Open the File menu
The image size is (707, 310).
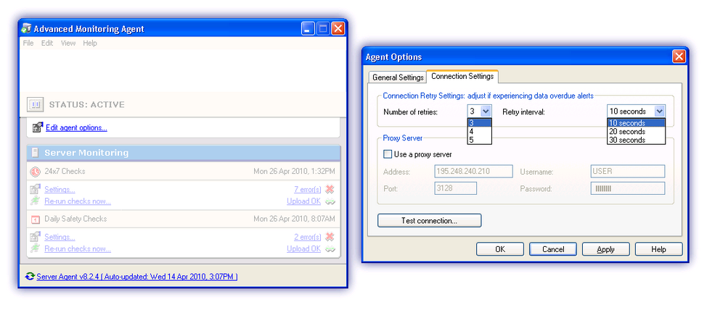coord(28,43)
